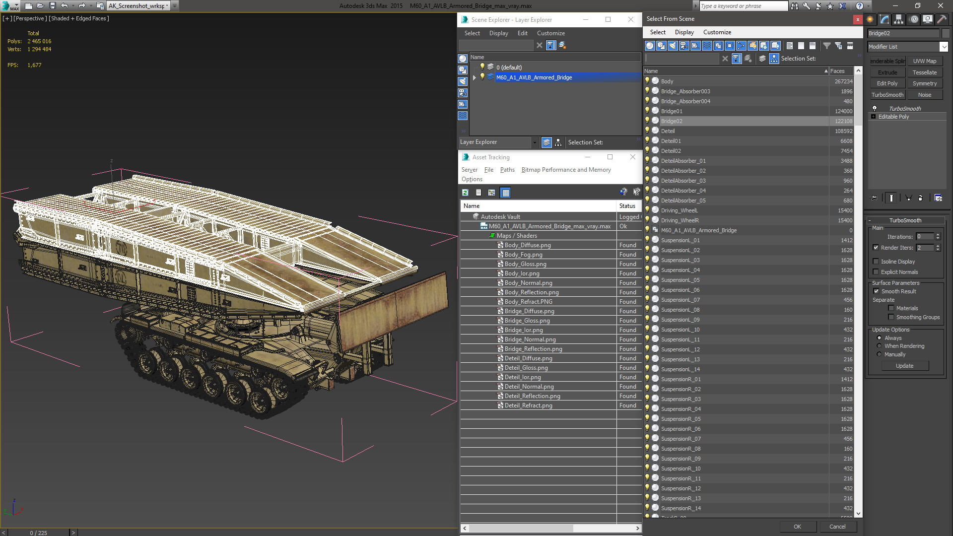Toggle Display Lights filter in Select From Scene
Screen dimensions: 953x536
[673, 46]
